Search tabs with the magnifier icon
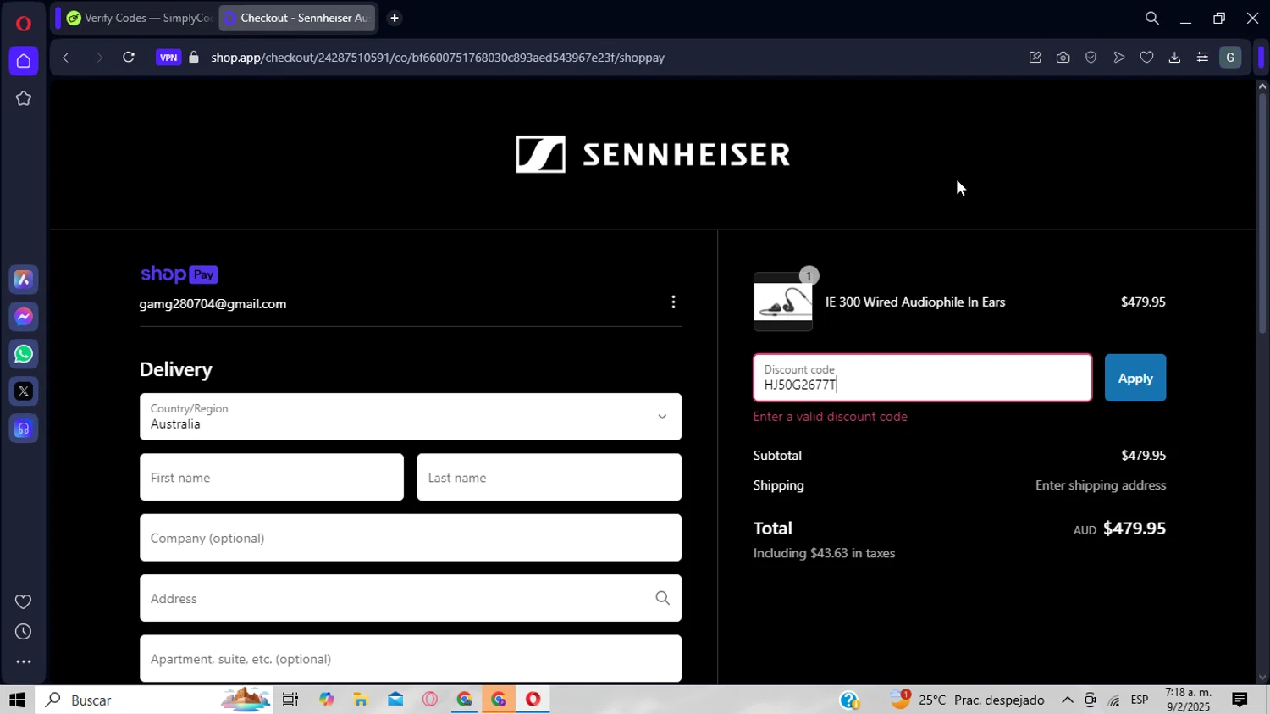This screenshot has height=714, width=1270. (1152, 18)
